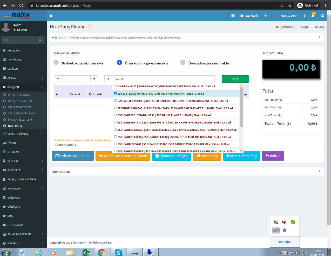Screen dimensions: 331x256
Task: Click the hamburger sidebar toggle icon
Action: [51, 16]
